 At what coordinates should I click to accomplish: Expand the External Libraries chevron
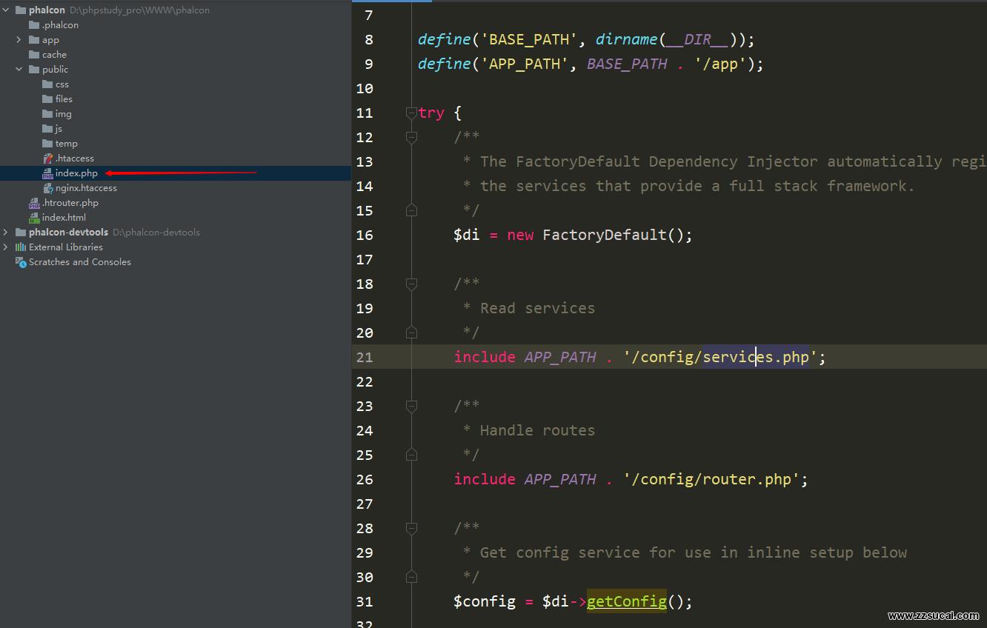point(6,247)
